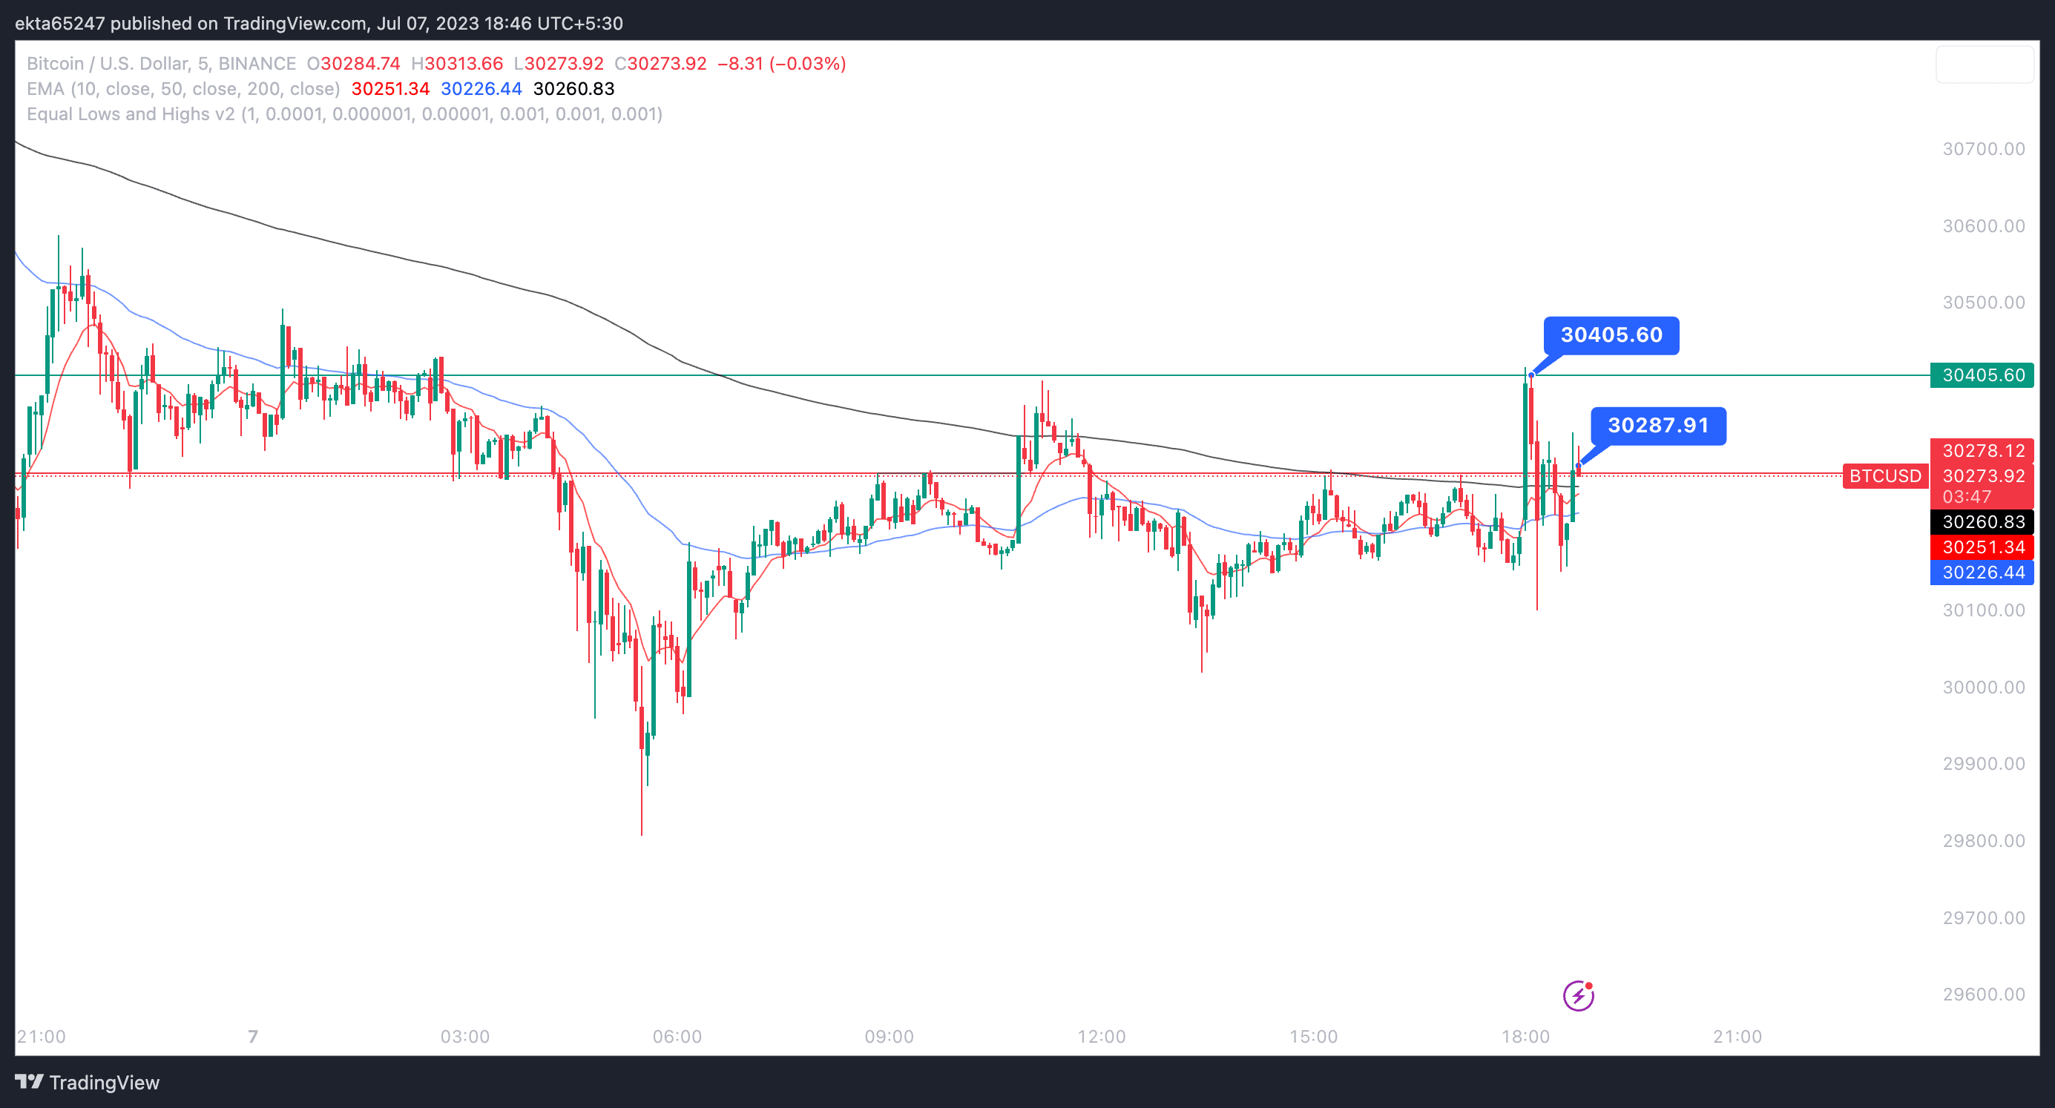Click the 30600.00 price axis tick
Screen dimensions: 2055x1108
point(1983,225)
